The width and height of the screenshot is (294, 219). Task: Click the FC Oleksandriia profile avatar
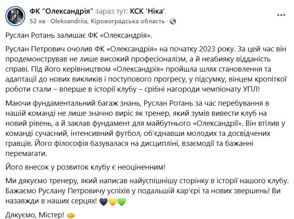pyautogui.click(x=14, y=15)
